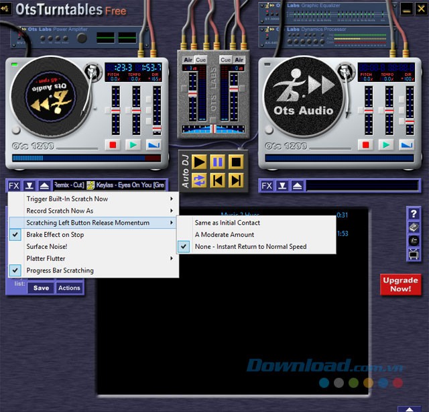Click the Auto DJ stop button
Image resolution: width=429 pixels, height=412 pixels.
click(x=235, y=162)
